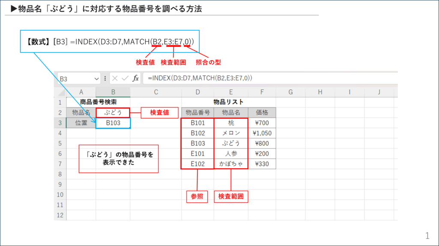
Task: Select the row 3 header
Action: click(x=60, y=123)
